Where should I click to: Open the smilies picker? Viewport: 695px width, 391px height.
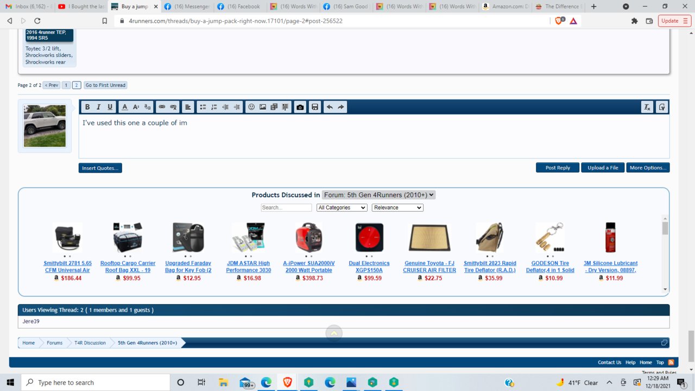[251, 107]
